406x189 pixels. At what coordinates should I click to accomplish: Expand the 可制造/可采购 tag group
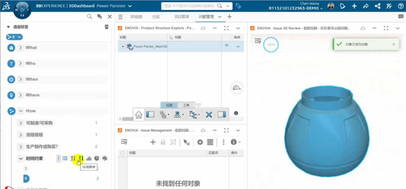[20, 123]
